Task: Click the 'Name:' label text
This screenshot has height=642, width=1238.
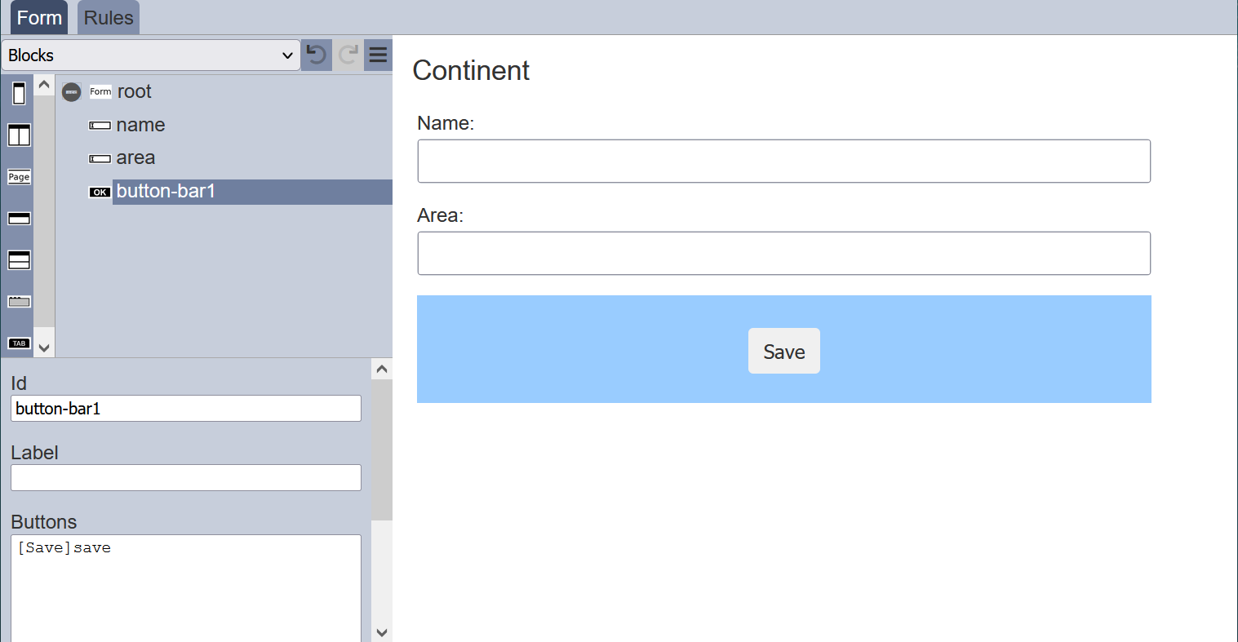Action: click(x=446, y=123)
